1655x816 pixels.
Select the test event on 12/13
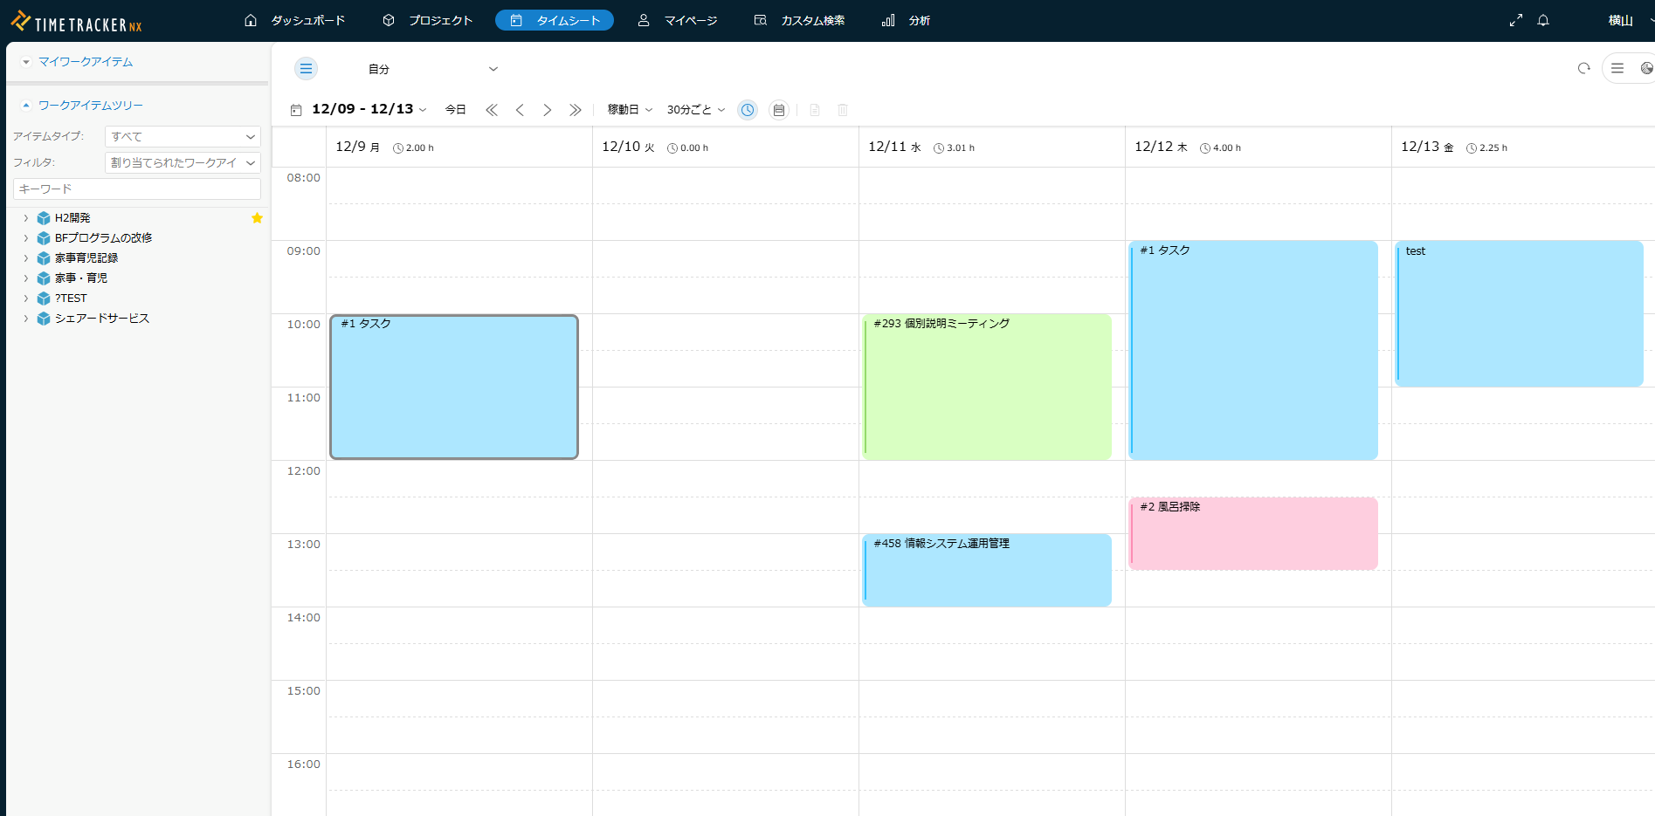[x=1519, y=314]
